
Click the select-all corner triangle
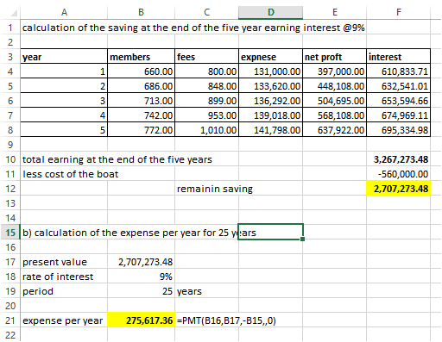click(x=14, y=13)
